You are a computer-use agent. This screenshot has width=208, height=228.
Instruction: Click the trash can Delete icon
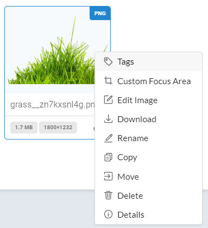[108, 195]
